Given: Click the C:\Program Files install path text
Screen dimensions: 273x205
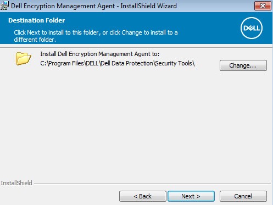Looking at the screenshot, I should pyautogui.click(x=118, y=63).
